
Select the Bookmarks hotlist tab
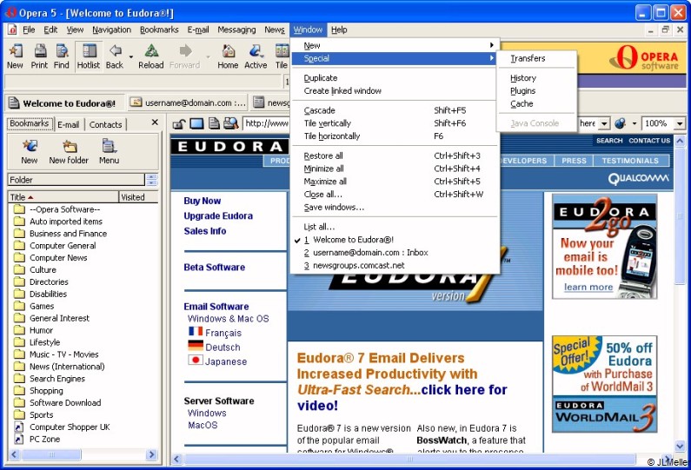pyautogui.click(x=30, y=123)
